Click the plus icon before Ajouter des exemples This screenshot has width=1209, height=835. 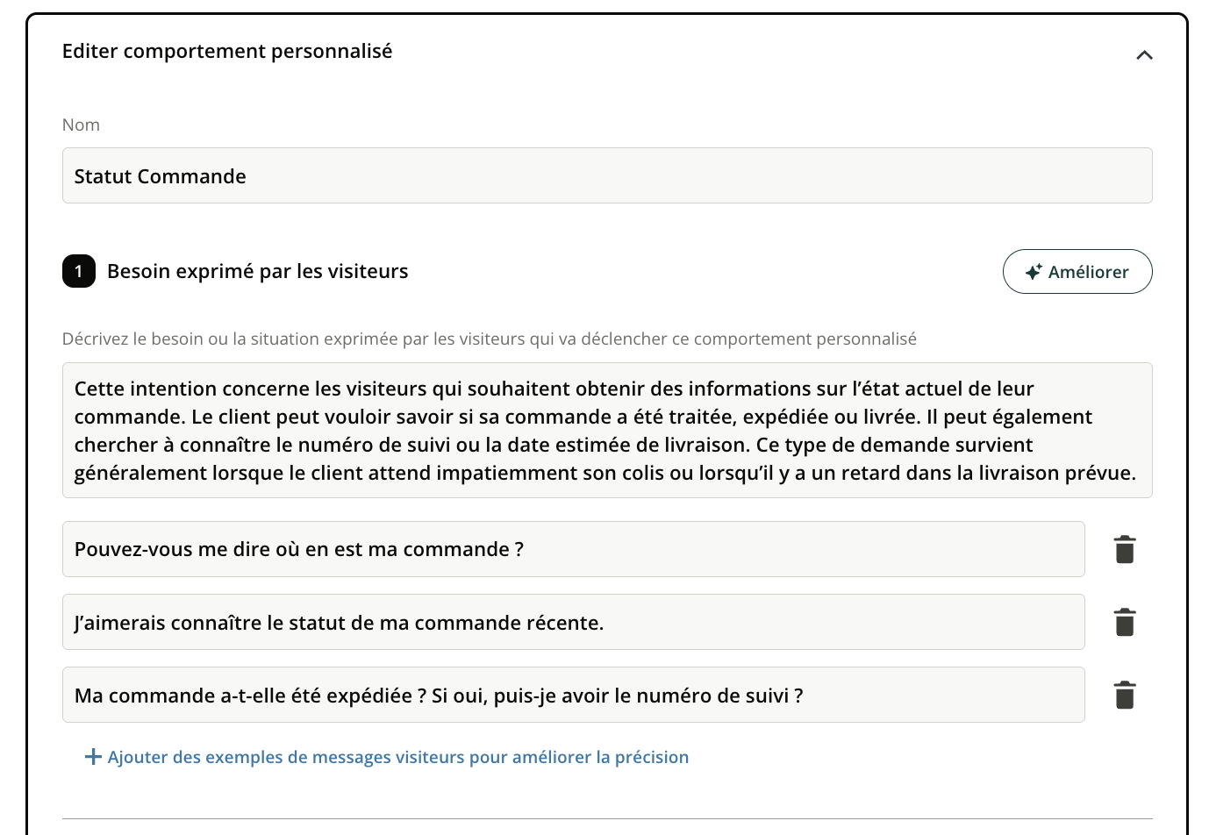[x=93, y=757]
